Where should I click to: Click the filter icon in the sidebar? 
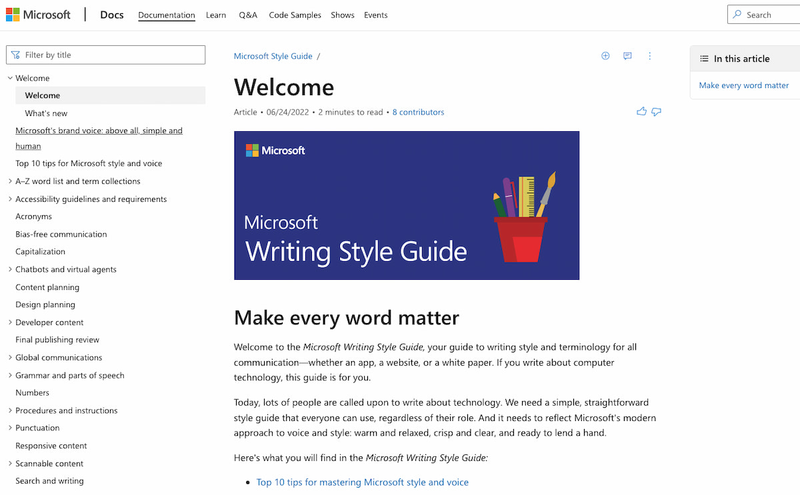point(14,54)
